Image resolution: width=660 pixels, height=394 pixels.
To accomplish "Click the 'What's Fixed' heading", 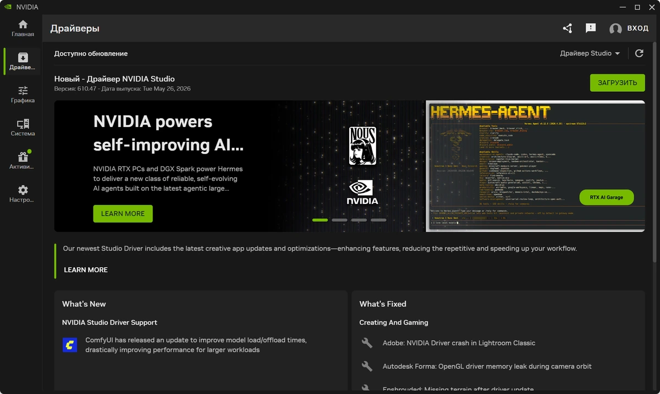I will [x=383, y=304].
